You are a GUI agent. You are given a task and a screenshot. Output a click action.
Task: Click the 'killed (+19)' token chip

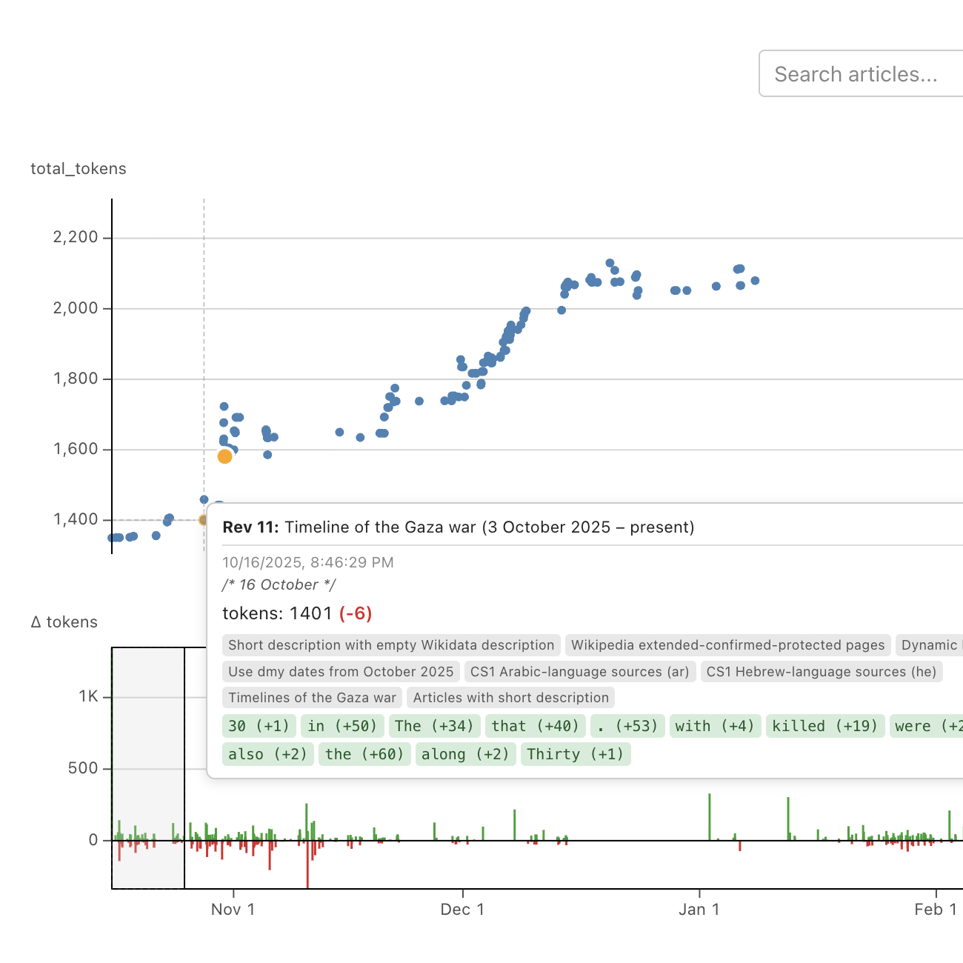click(824, 726)
